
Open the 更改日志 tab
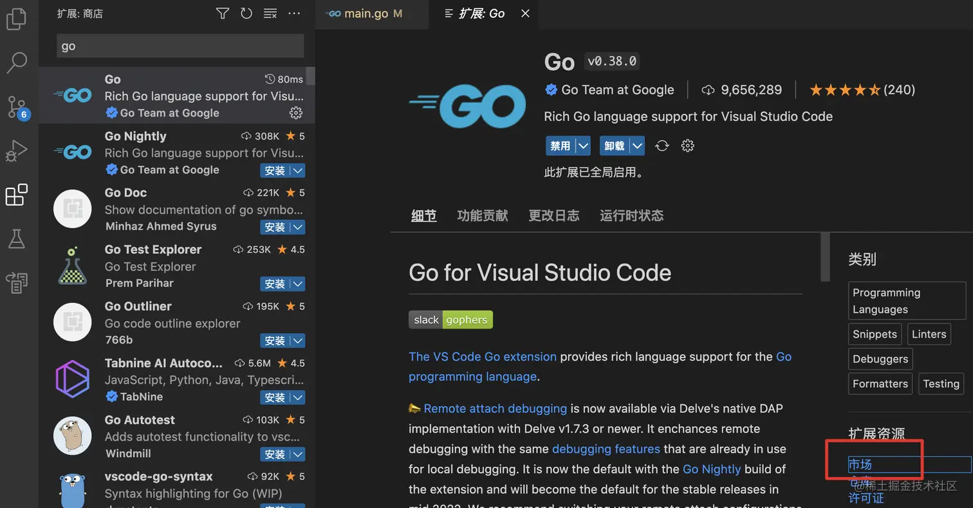pos(554,215)
